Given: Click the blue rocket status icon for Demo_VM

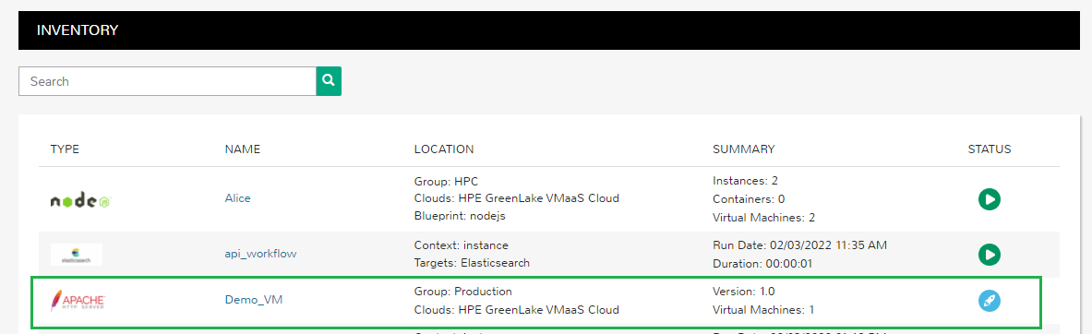Looking at the screenshot, I should point(989,301).
